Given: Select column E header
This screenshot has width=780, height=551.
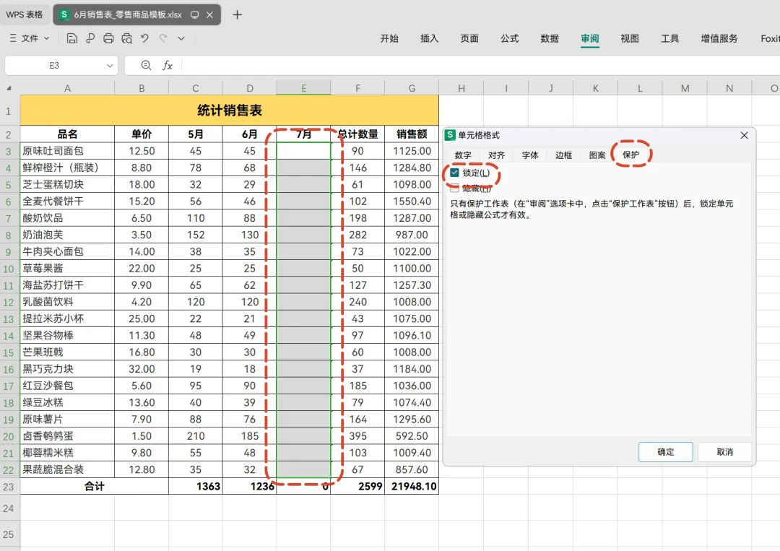Looking at the screenshot, I should pos(303,88).
